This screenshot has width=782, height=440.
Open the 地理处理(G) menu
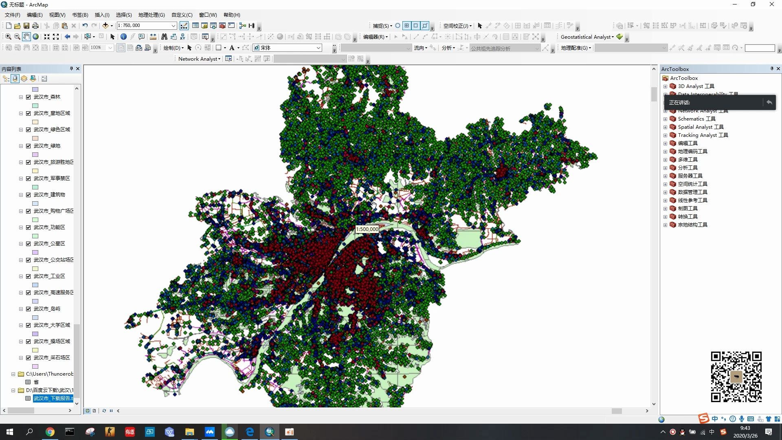[152, 15]
